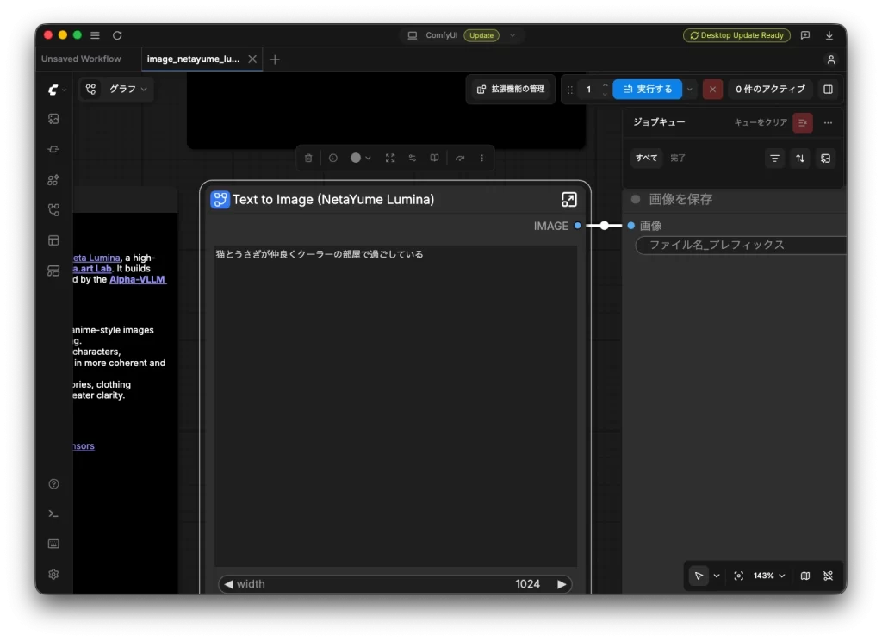This screenshot has width=882, height=641.
Task: Click the node info icon in toolbar
Action: click(333, 159)
